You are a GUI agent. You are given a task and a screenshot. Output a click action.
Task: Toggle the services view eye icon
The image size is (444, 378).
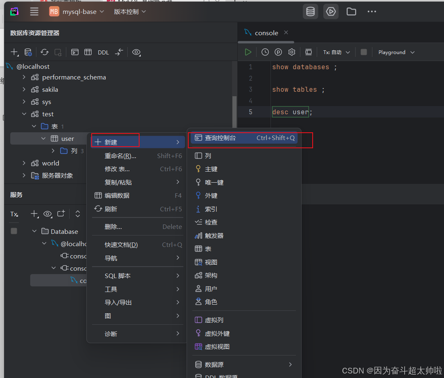coord(47,214)
